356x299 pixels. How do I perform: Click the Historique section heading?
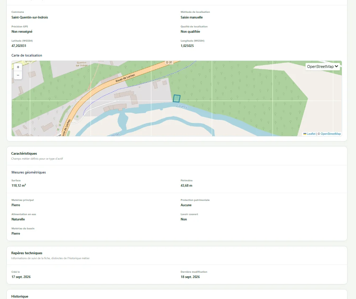click(x=20, y=296)
